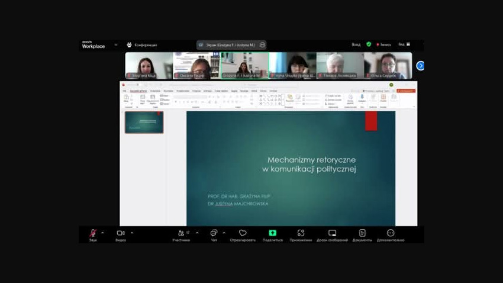The height and width of the screenshot is (283, 503).
Task: Show next participants with blue arrow
Action: point(420,66)
